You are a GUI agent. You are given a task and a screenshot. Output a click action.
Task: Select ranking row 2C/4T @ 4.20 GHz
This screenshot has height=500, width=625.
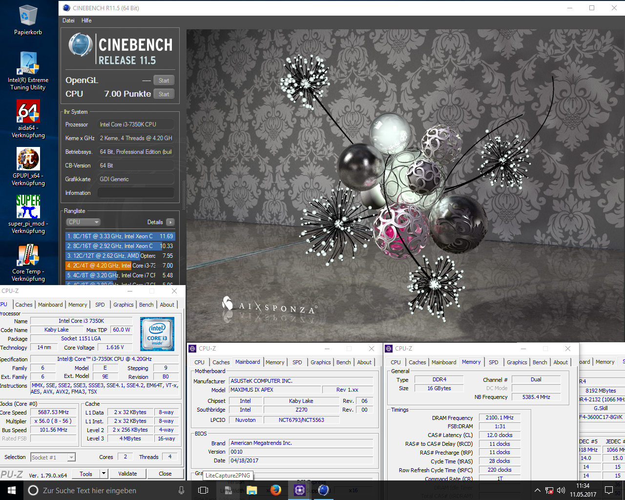tap(120, 266)
